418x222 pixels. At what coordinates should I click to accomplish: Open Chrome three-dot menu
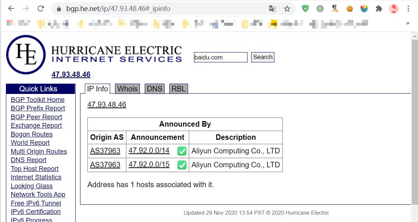(408, 9)
